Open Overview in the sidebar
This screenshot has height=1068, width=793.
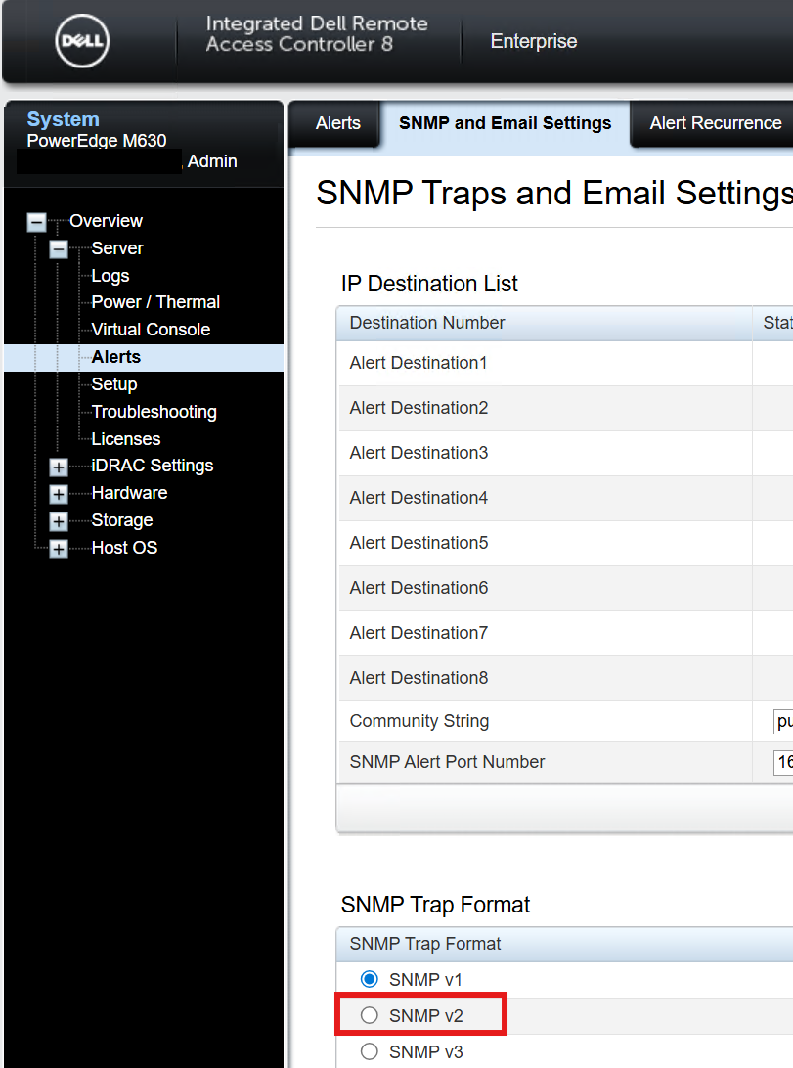click(x=107, y=221)
